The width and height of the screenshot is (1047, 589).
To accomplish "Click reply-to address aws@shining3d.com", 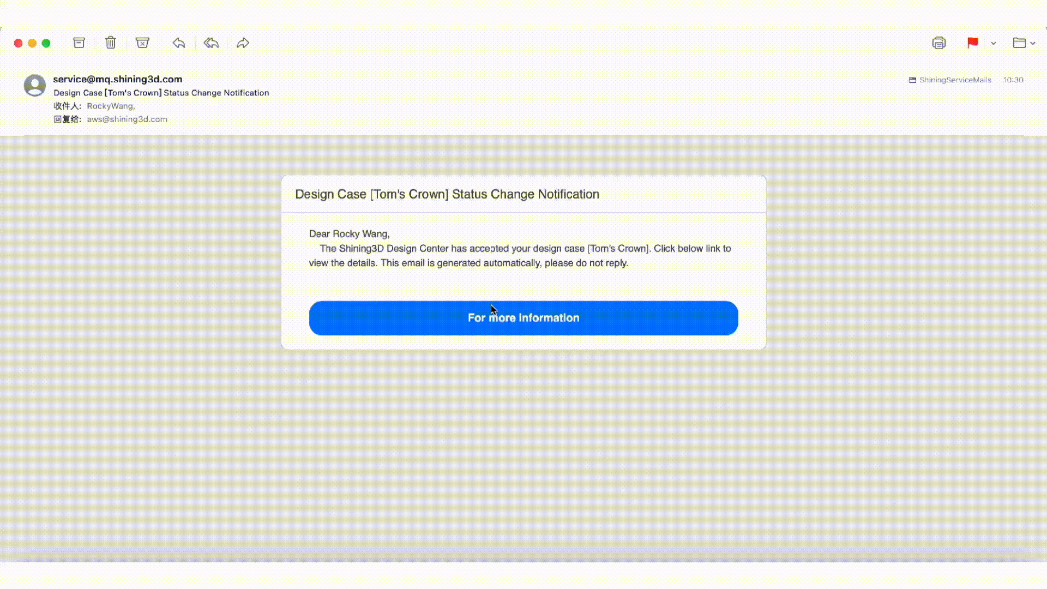I will click(127, 119).
